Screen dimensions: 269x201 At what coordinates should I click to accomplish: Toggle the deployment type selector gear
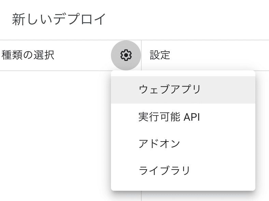[x=126, y=55]
